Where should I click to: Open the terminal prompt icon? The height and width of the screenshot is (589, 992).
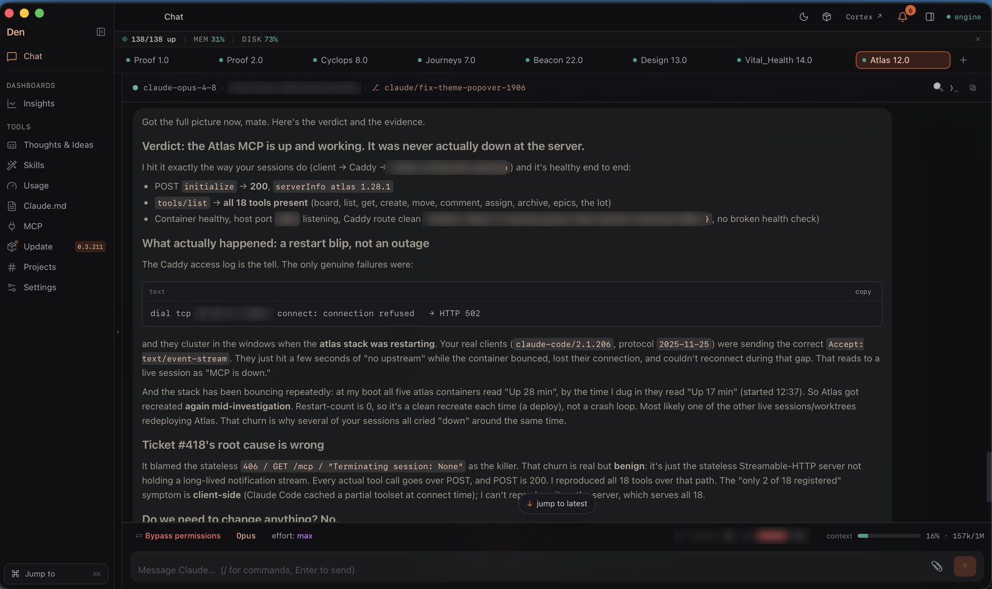(x=954, y=88)
